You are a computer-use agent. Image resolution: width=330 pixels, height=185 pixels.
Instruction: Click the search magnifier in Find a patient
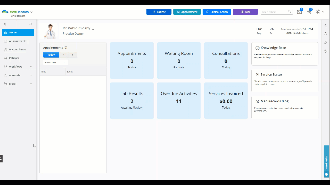[x=290, y=12]
